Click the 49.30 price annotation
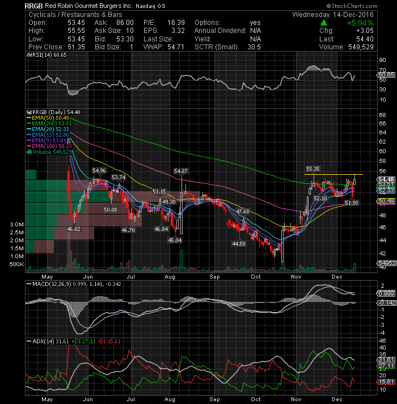The image size is (397, 404). tap(169, 202)
